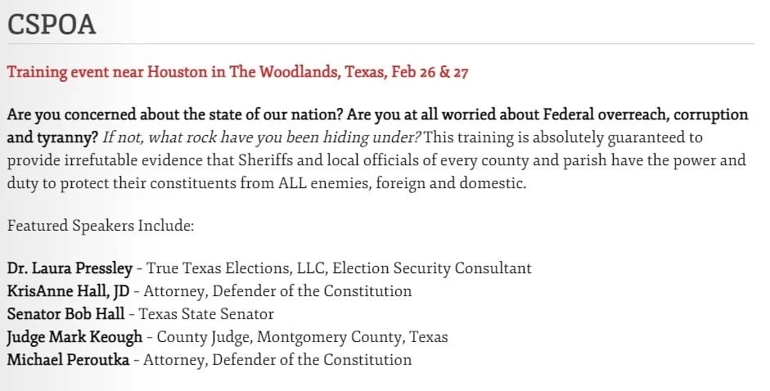This screenshot has width=770, height=391.
Task: Click Judge Mark Keough's name
Action: click(74, 337)
